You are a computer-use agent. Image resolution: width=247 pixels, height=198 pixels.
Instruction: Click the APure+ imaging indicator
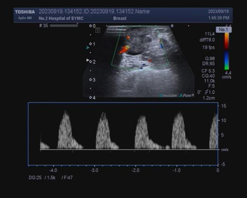(x=187, y=95)
